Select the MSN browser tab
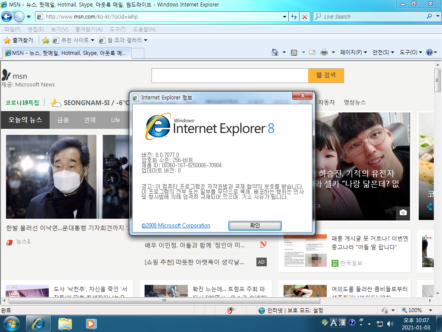The height and width of the screenshot is (332, 442). [x=67, y=53]
